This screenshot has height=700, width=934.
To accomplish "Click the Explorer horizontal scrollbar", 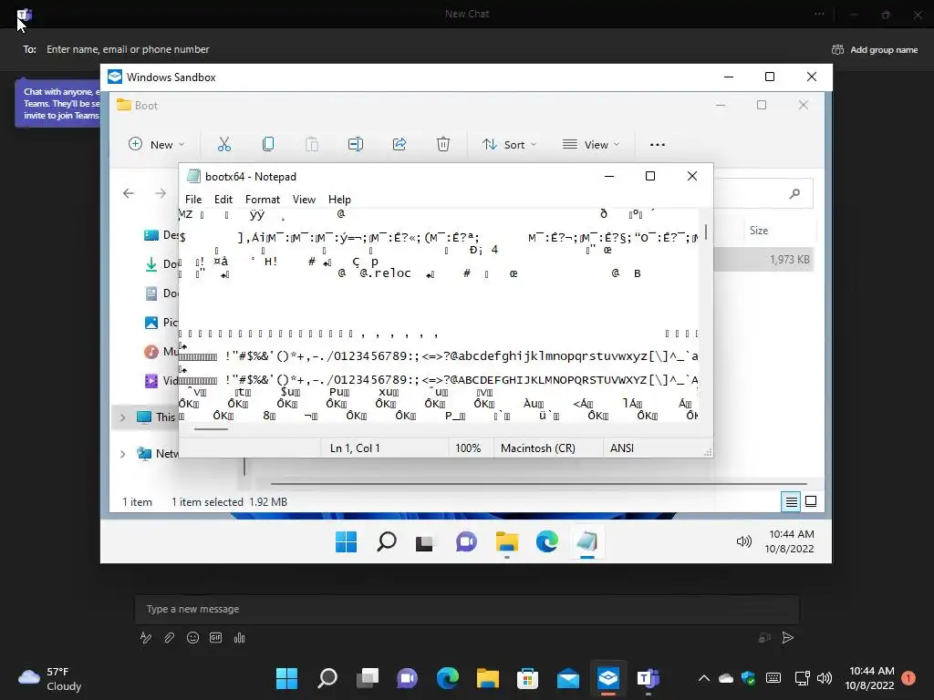I will (x=539, y=484).
